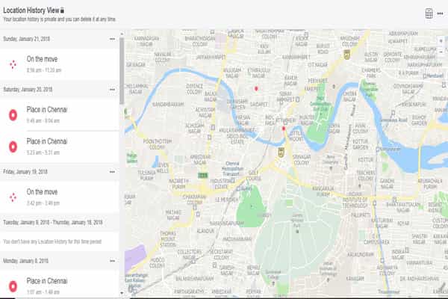Image resolution: width=448 pixels, height=299 pixels.
Task: Click the no Location History message text
Action: (52, 241)
